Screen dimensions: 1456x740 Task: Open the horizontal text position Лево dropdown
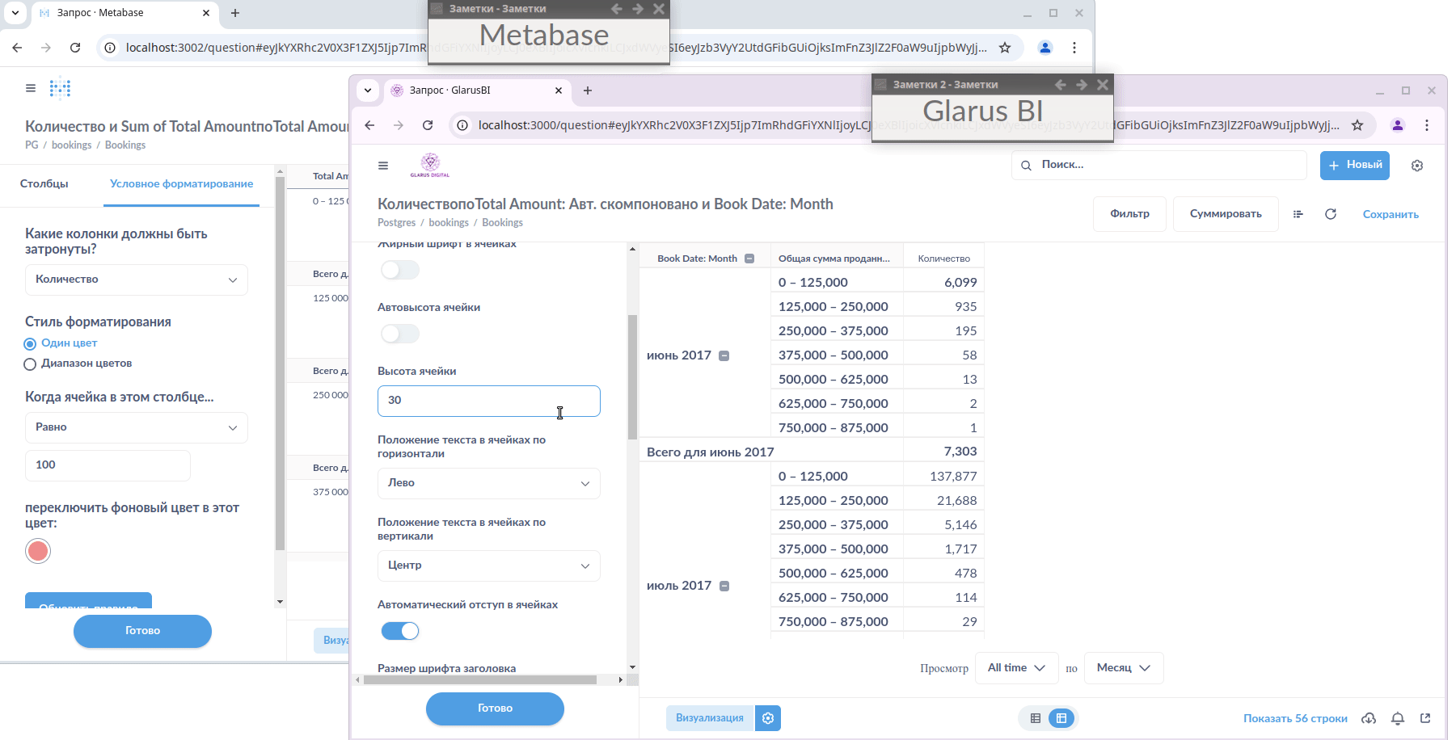pos(488,483)
